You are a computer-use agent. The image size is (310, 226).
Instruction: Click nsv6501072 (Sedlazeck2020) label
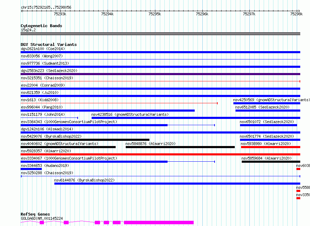coord(267,122)
